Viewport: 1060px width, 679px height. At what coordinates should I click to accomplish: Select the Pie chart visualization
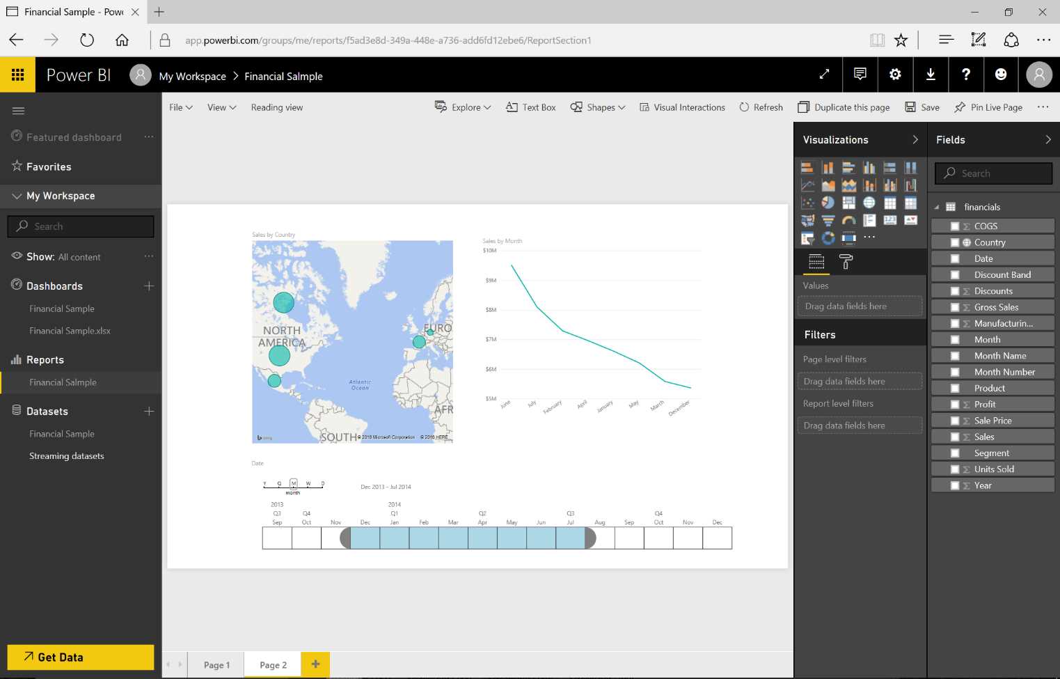coord(828,202)
